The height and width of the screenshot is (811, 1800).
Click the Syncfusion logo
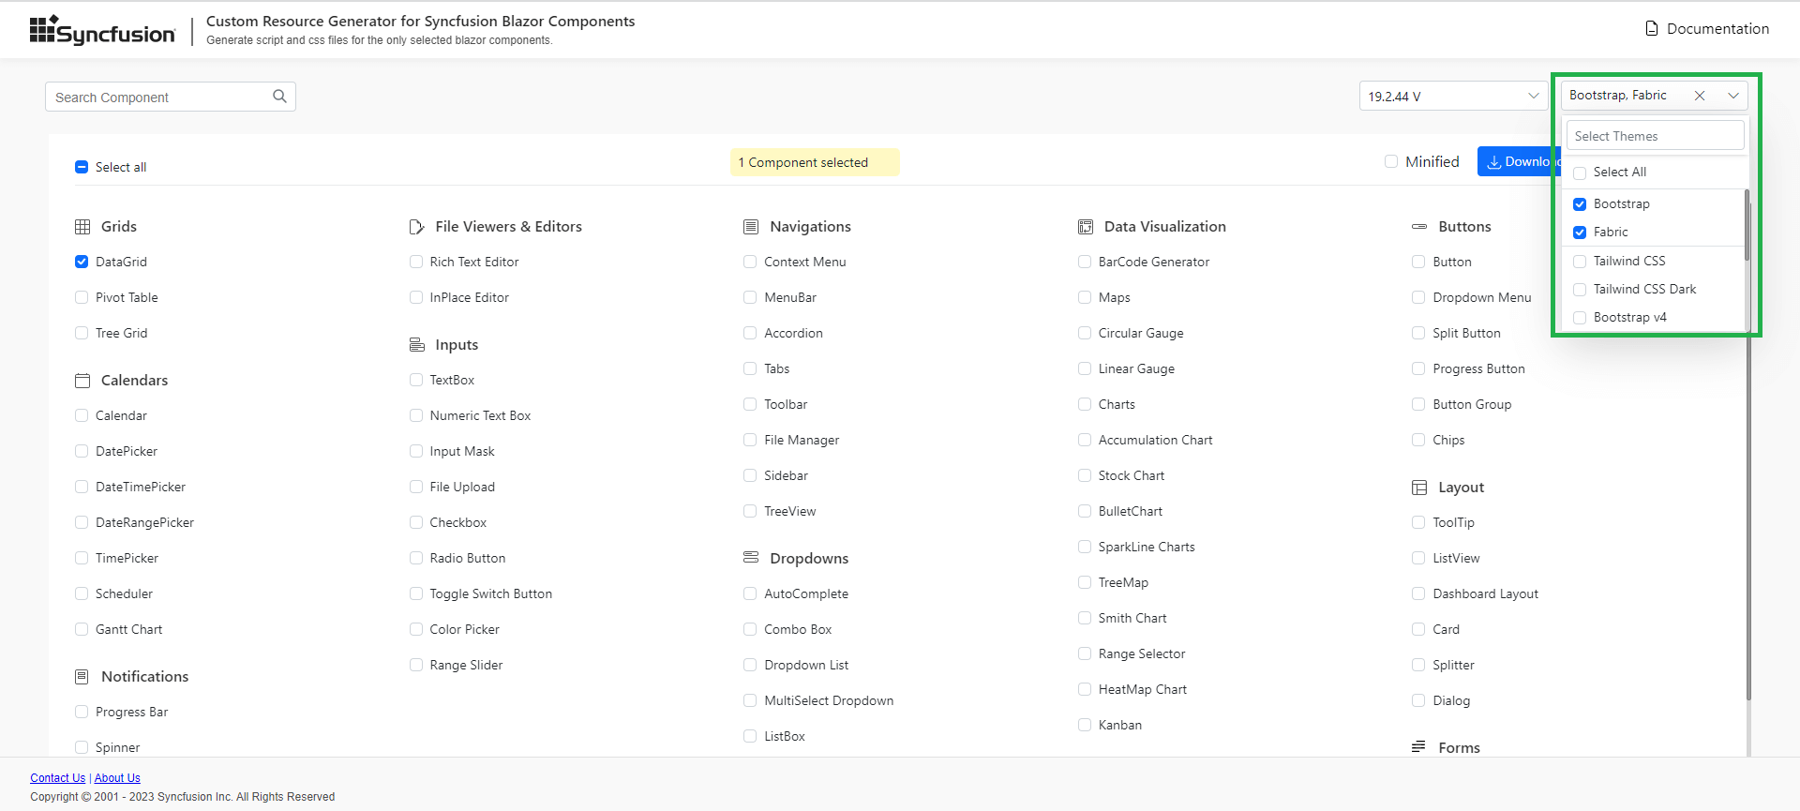point(102,30)
